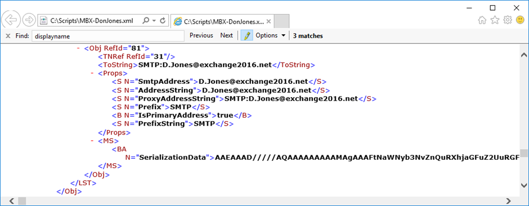Open the address bar dropdown arrow
This screenshot has width=529, height=206.
point(154,21)
